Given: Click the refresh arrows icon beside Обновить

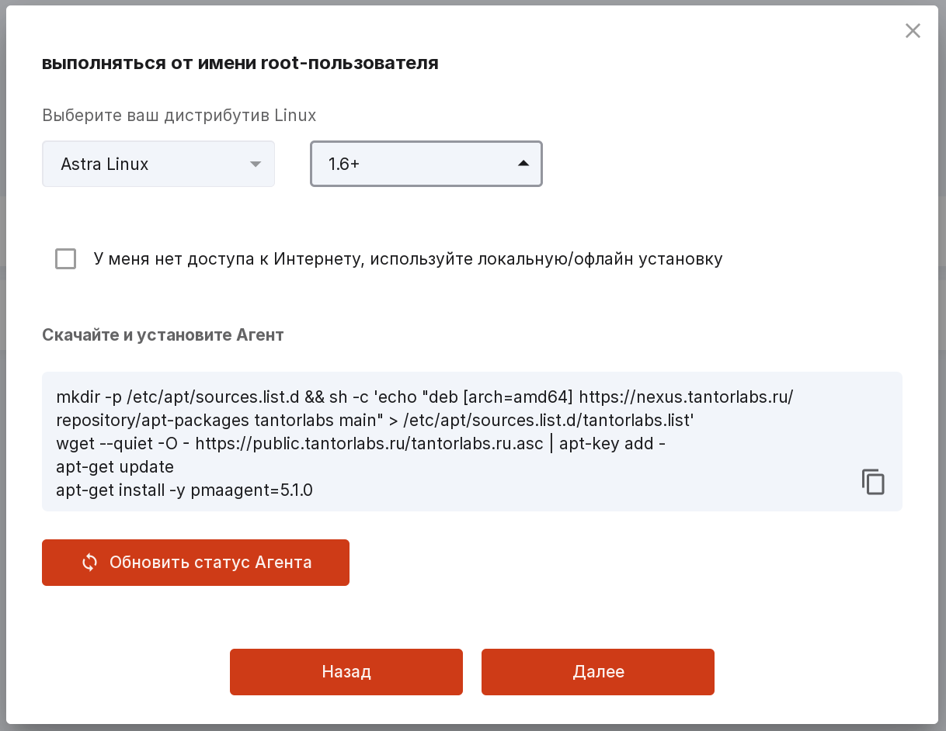Looking at the screenshot, I should pyautogui.click(x=90, y=563).
